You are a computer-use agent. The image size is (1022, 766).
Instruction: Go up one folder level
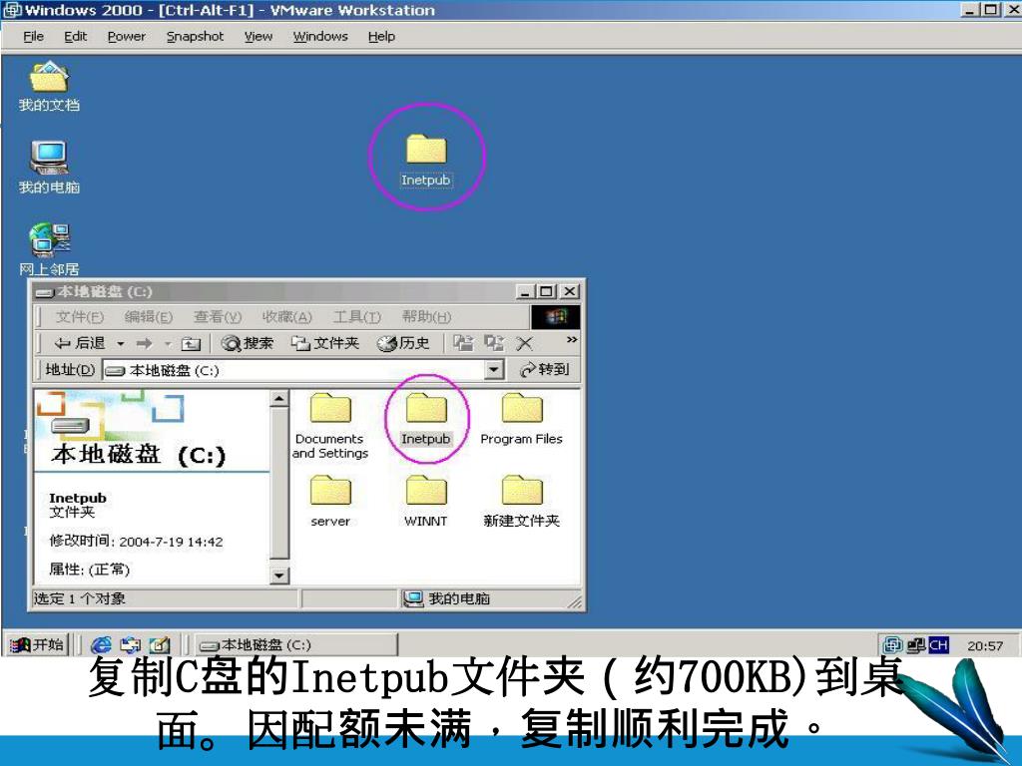click(x=191, y=343)
